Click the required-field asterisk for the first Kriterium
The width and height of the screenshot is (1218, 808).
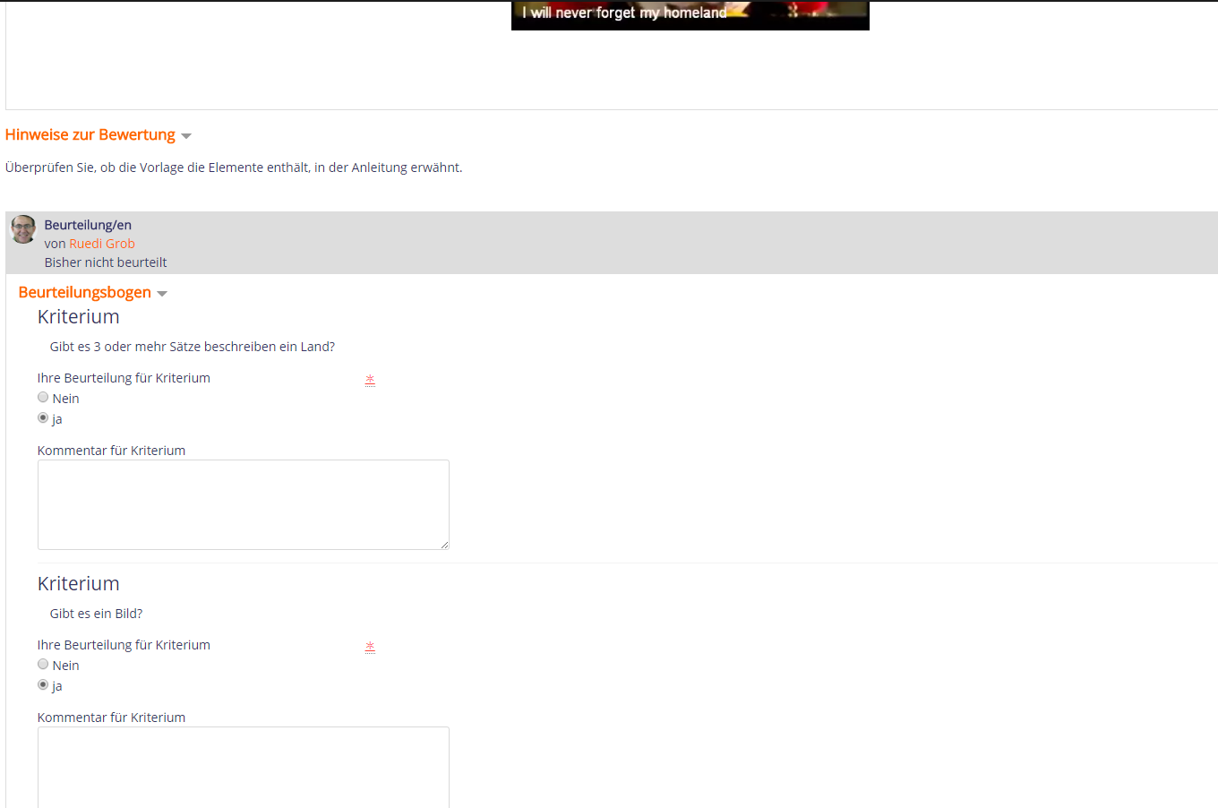pos(370,380)
